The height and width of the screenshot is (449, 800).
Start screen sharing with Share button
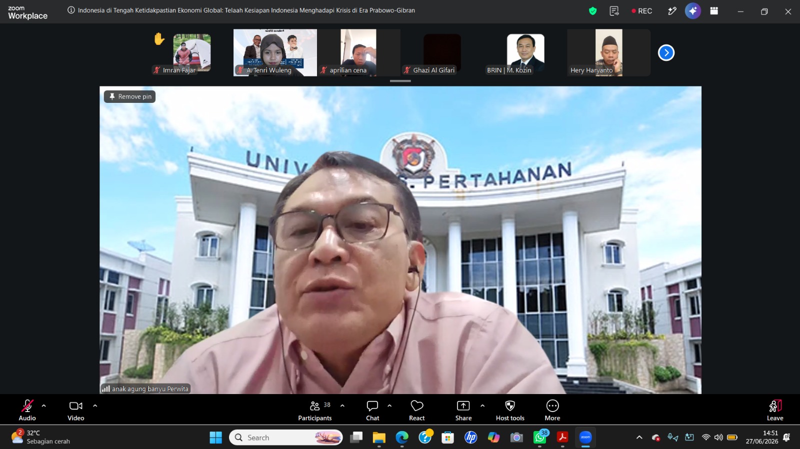click(463, 410)
